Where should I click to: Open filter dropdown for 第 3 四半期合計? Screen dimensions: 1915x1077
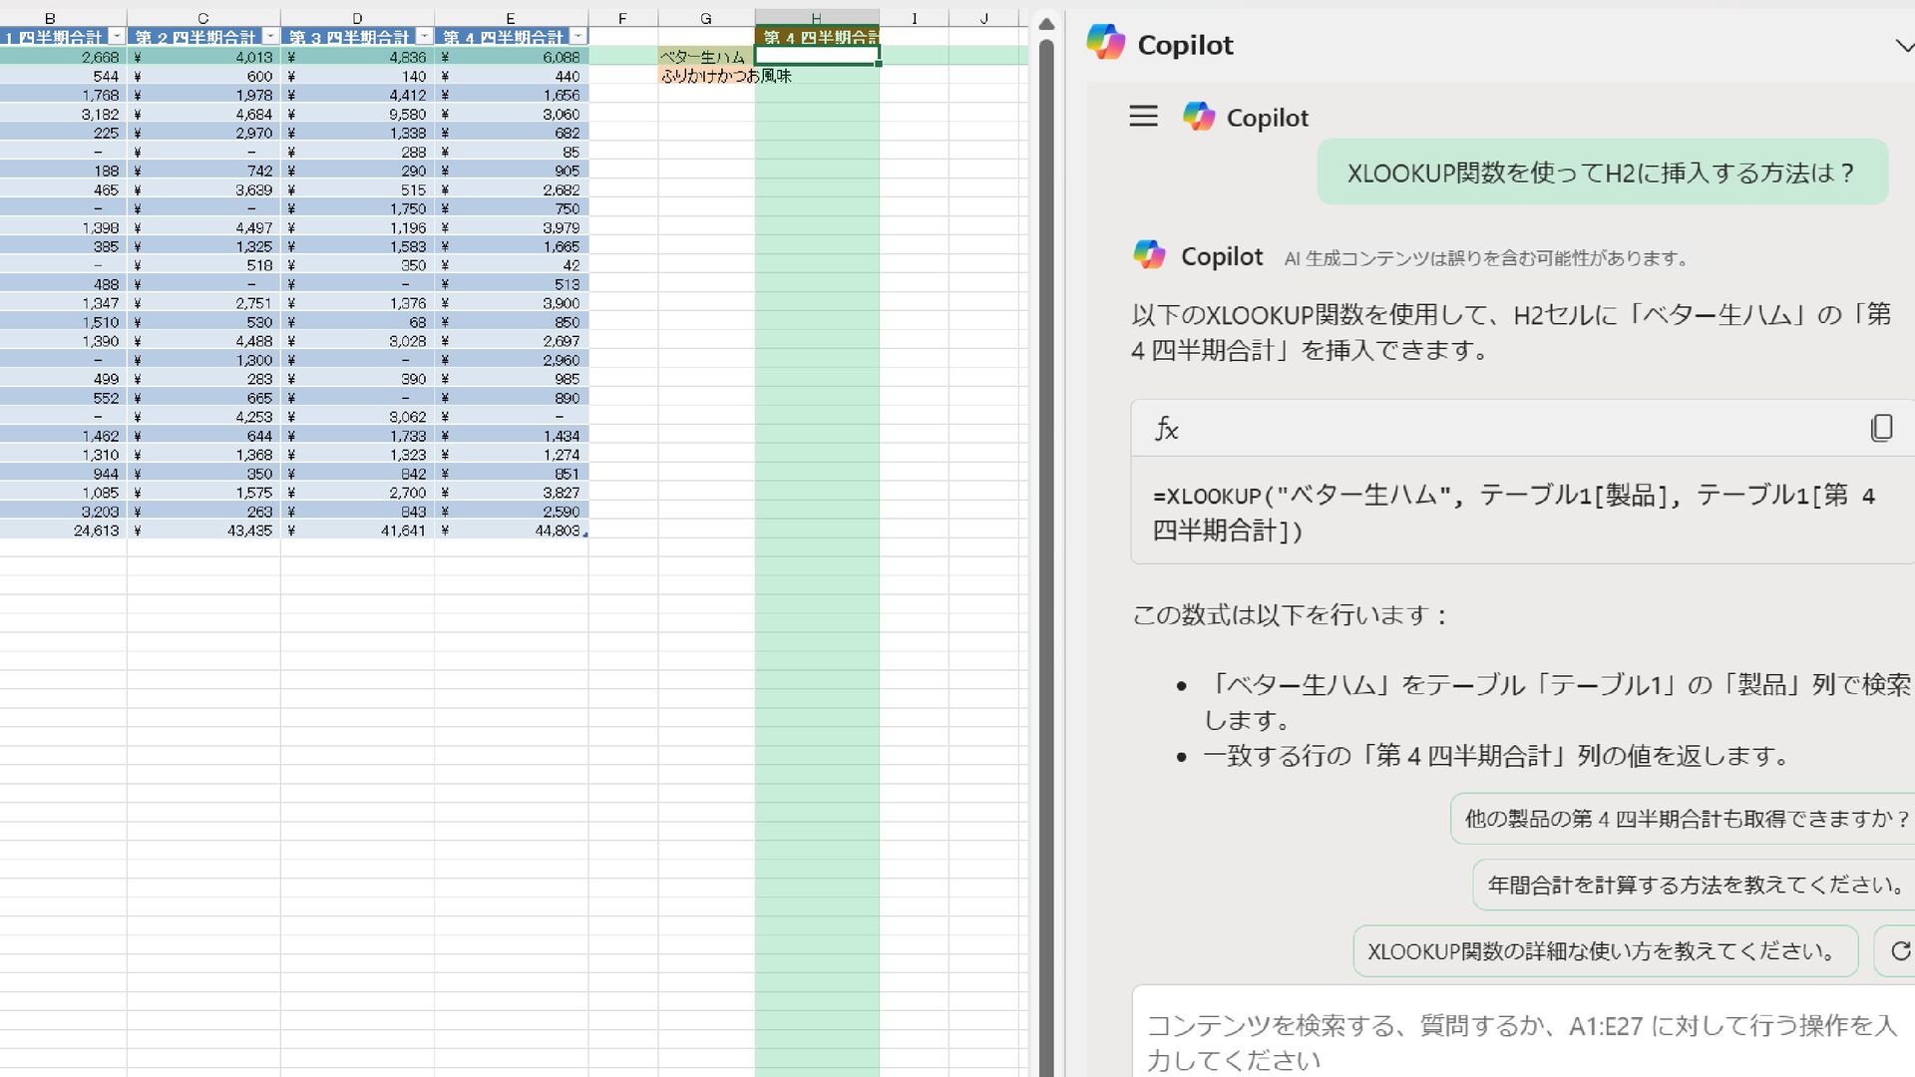pyautogui.click(x=424, y=37)
